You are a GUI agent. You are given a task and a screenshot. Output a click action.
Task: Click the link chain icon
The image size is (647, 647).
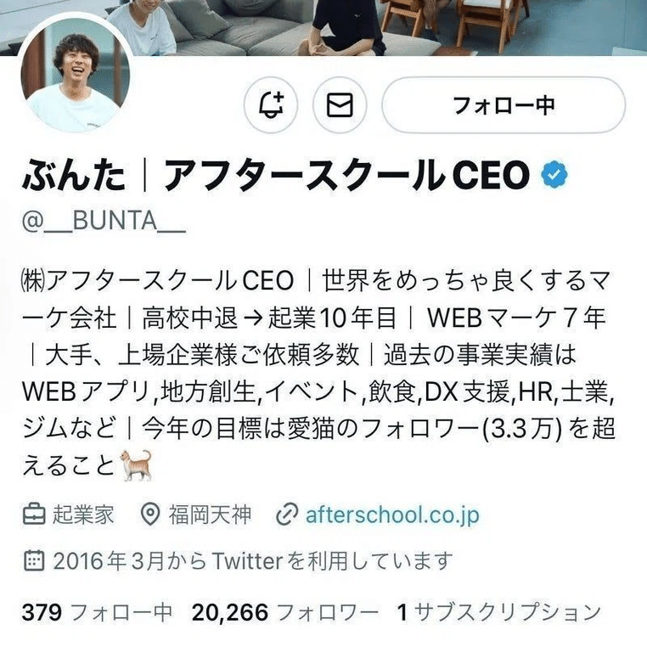tap(287, 515)
